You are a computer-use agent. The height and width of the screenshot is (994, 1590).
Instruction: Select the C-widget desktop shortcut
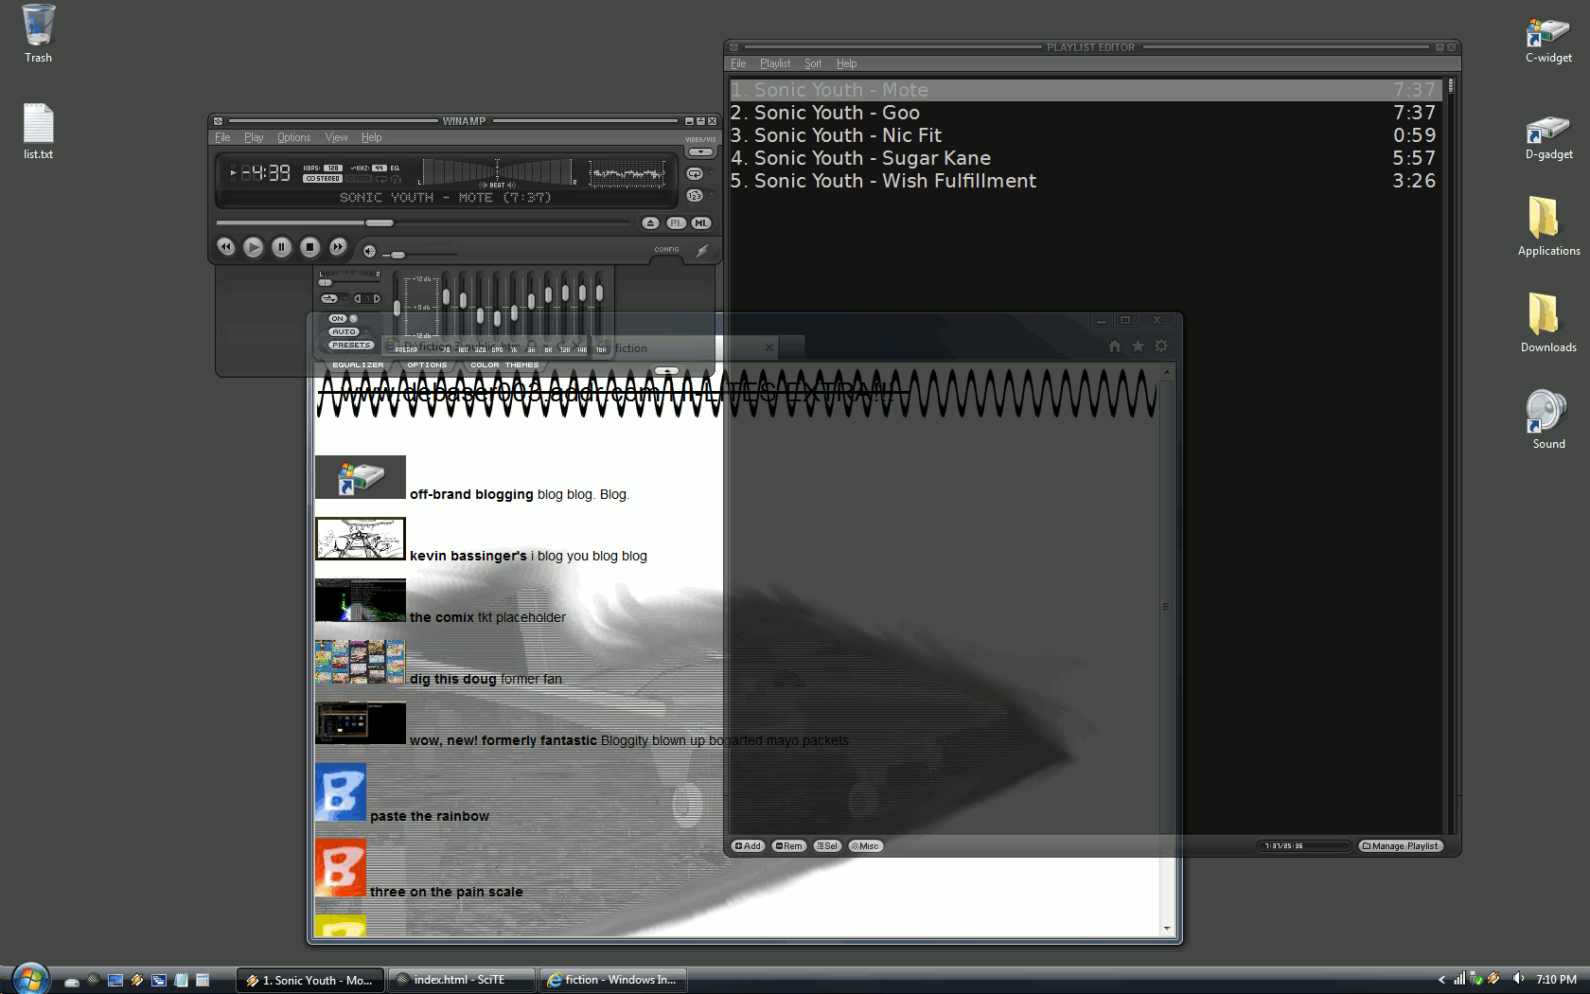1548,40
